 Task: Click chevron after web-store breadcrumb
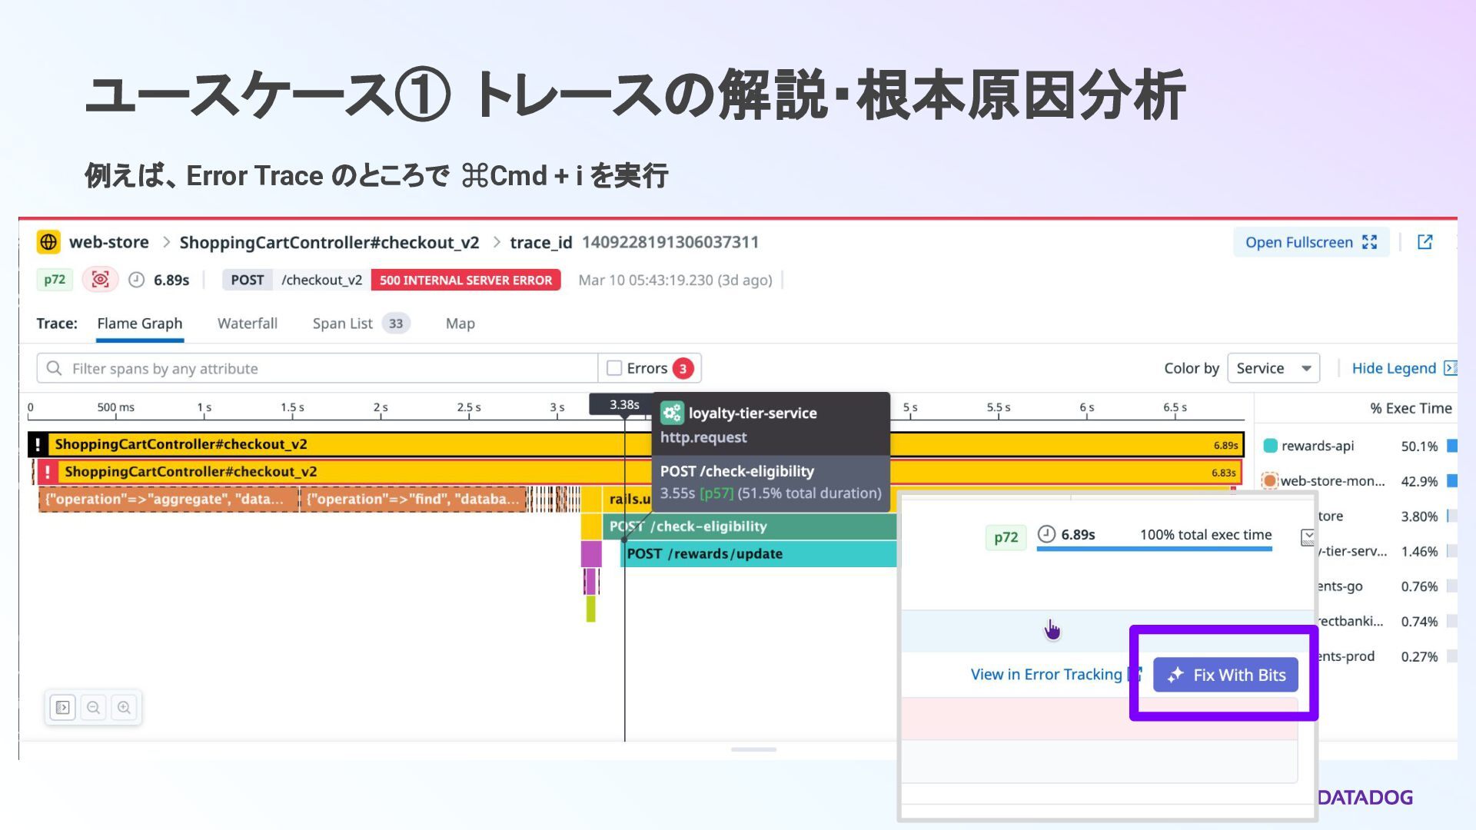tap(166, 242)
